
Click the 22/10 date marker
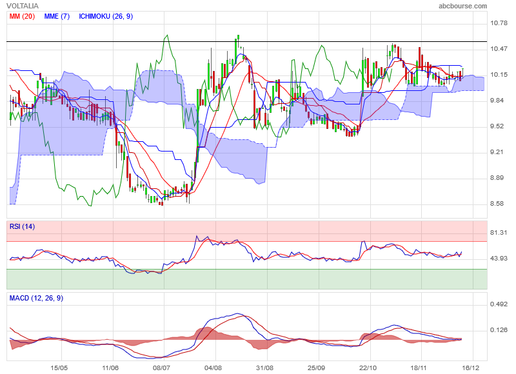tap(368, 368)
